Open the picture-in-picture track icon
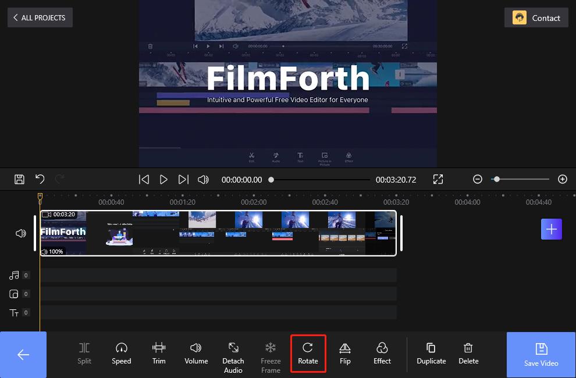The width and height of the screenshot is (576, 378). pos(14,294)
